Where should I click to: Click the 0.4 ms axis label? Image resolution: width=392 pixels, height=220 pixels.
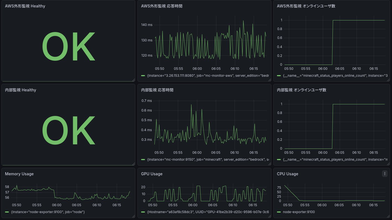pyautogui.click(x=147, y=130)
